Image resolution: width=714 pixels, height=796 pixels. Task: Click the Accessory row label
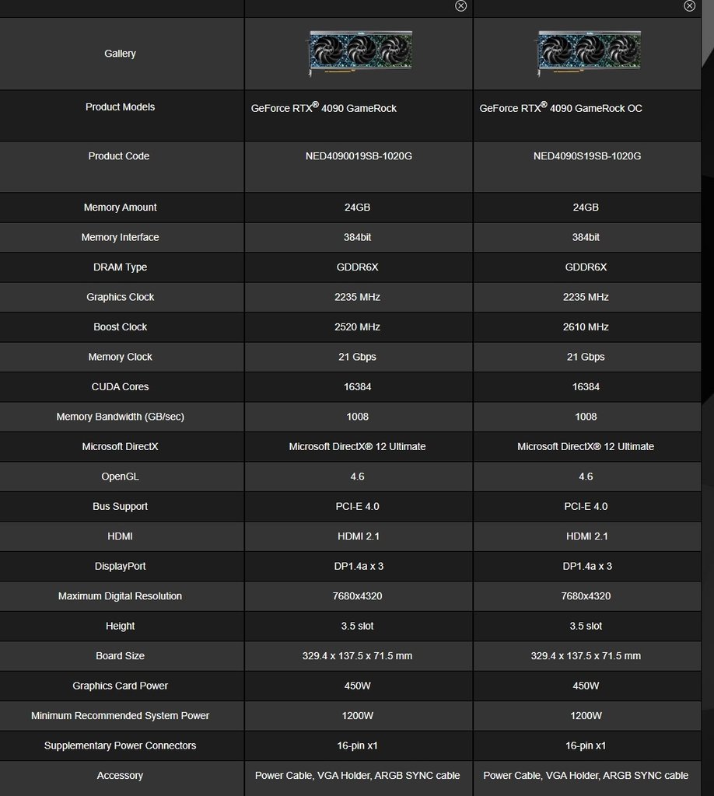coord(120,776)
